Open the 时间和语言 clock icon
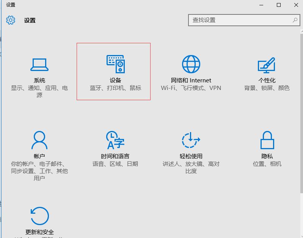Image resolution: width=303 pixels, height=238 pixels. coord(115,140)
